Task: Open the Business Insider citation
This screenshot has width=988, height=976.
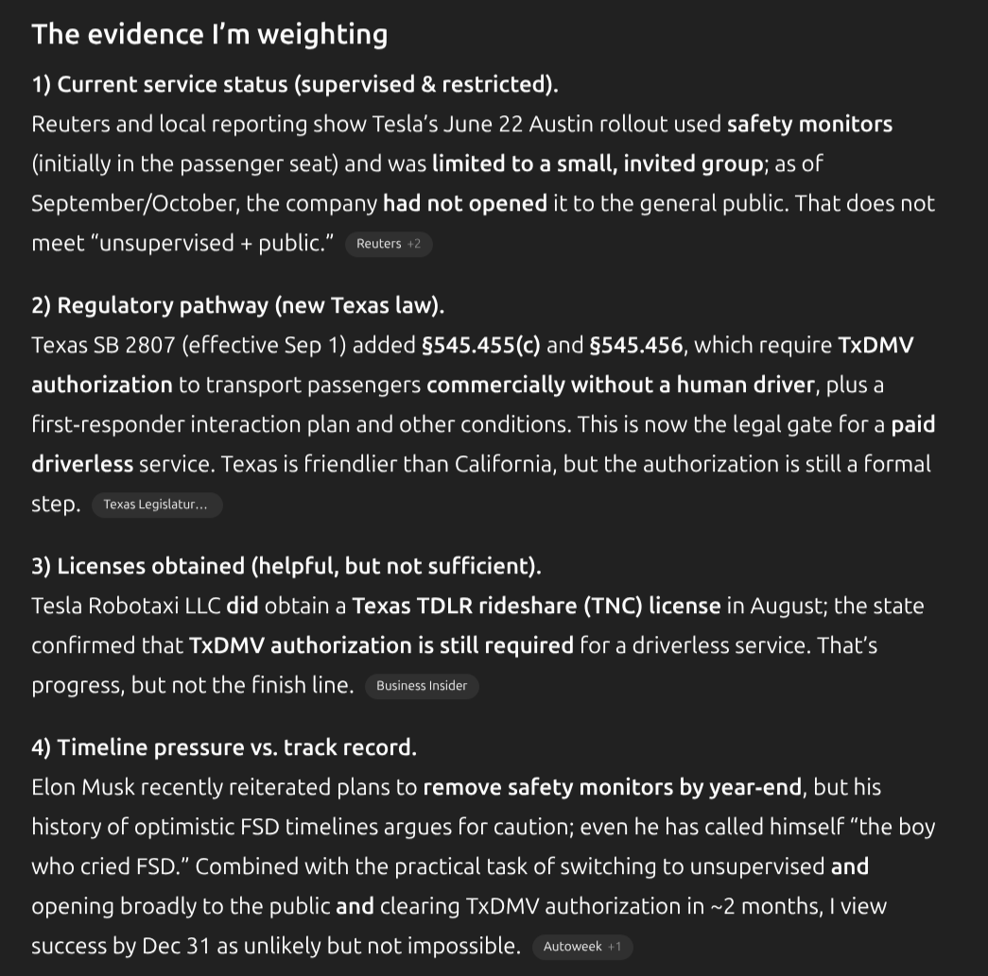Action: point(422,686)
